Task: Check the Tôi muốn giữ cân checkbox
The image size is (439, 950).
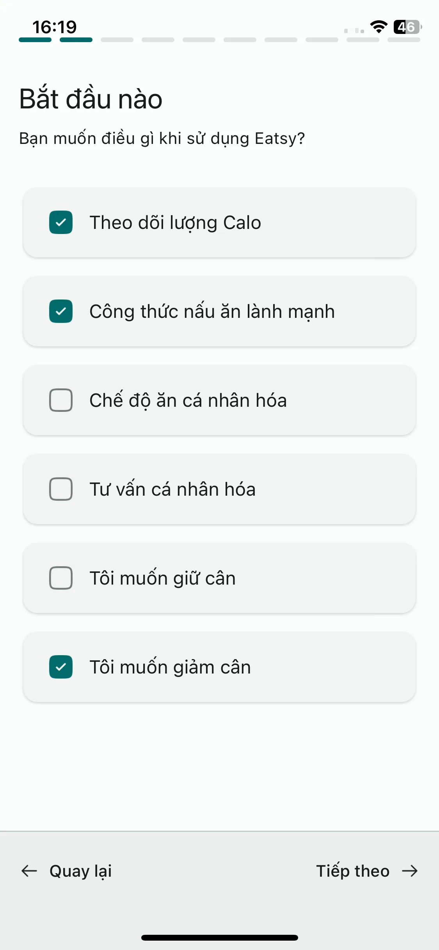Action: coord(61,578)
